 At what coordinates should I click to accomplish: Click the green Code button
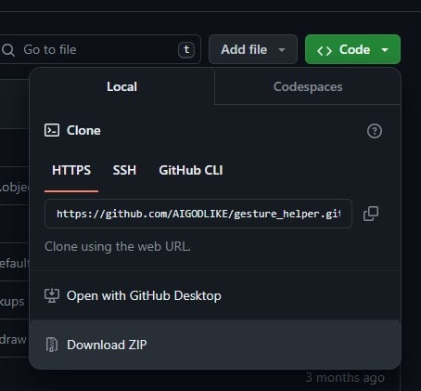click(352, 49)
